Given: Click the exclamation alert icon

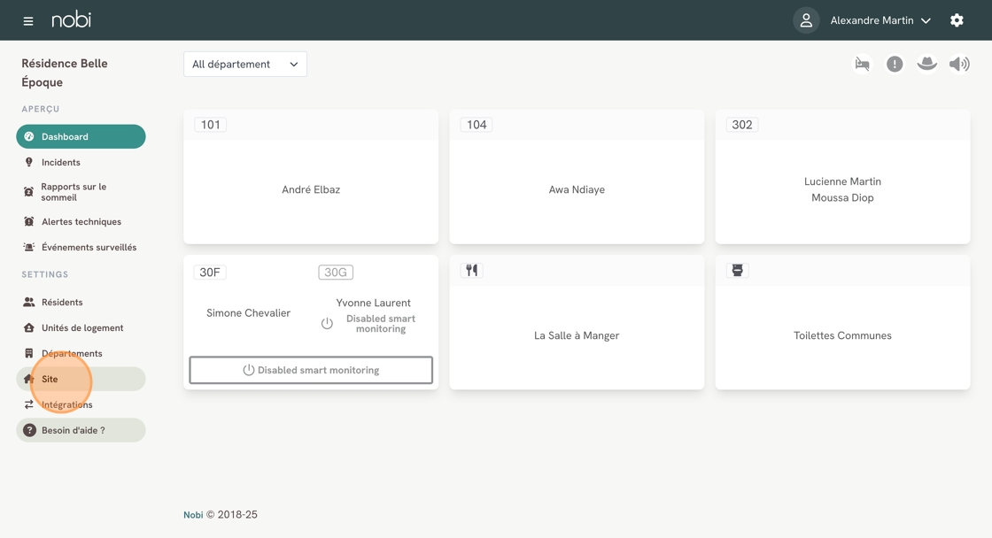Looking at the screenshot, I should pos(895,64).
